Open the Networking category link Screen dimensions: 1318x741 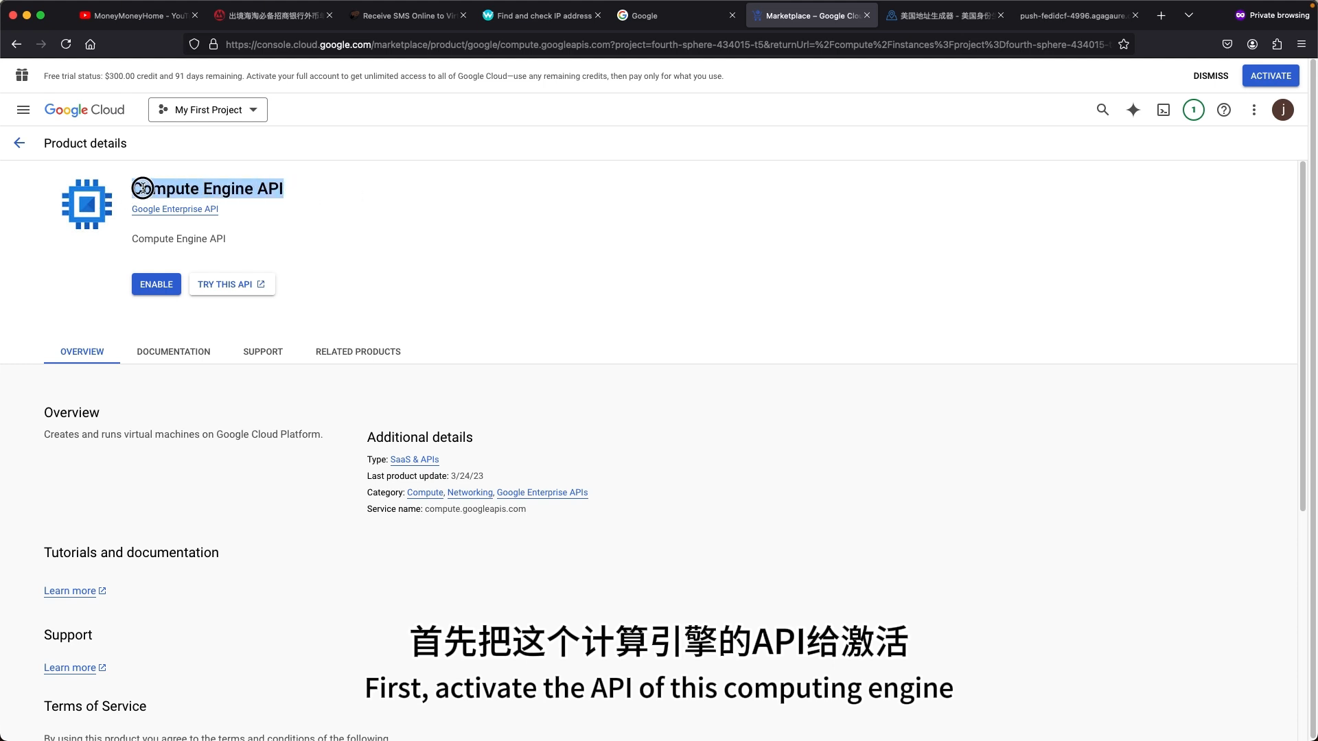coord(470,493)
